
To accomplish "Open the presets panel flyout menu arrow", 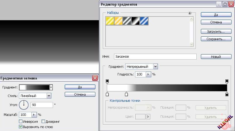I will click(x=190, y=13).
